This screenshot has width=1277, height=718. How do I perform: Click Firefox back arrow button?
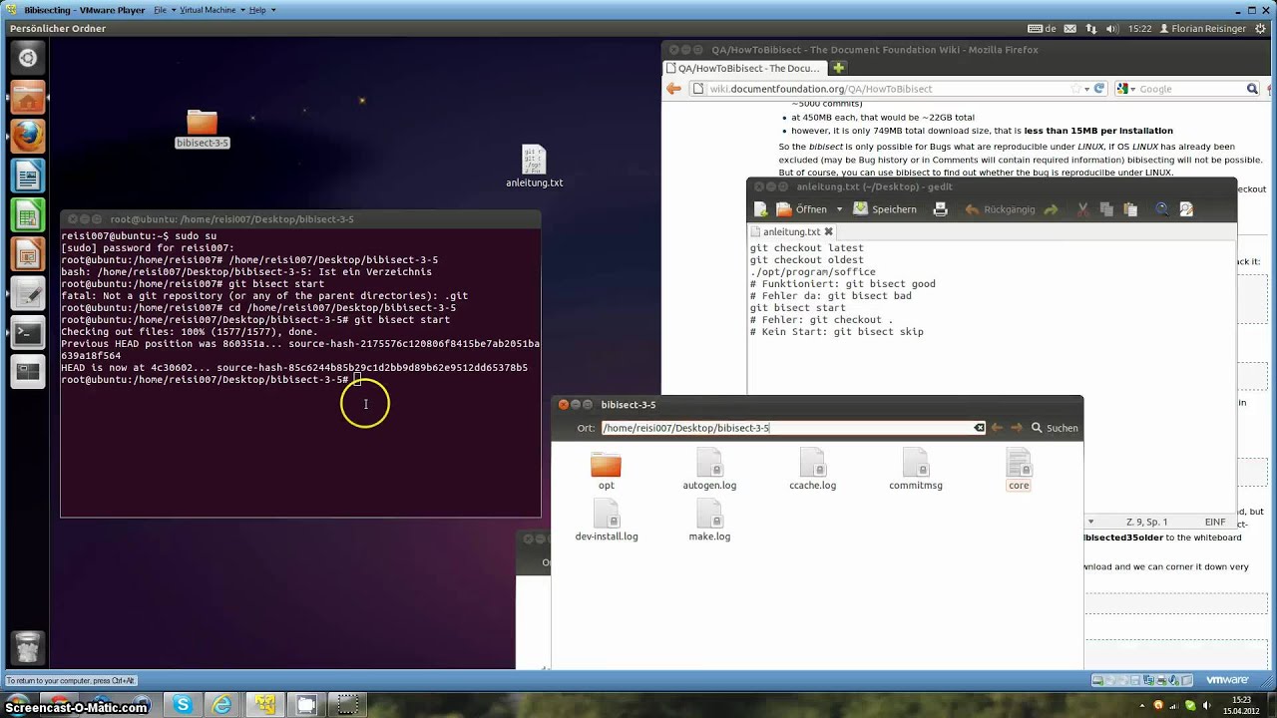tap(673, 89)
